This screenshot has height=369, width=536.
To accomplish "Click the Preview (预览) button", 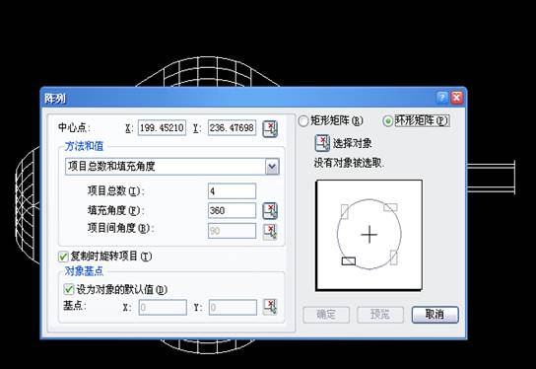I will pyautogui.click(x=380, y=315).
